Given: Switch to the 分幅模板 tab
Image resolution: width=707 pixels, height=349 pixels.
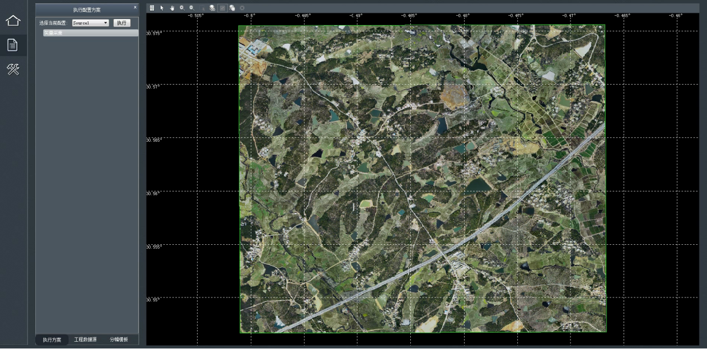Looking at the screenshot, I should coord(119,339).
